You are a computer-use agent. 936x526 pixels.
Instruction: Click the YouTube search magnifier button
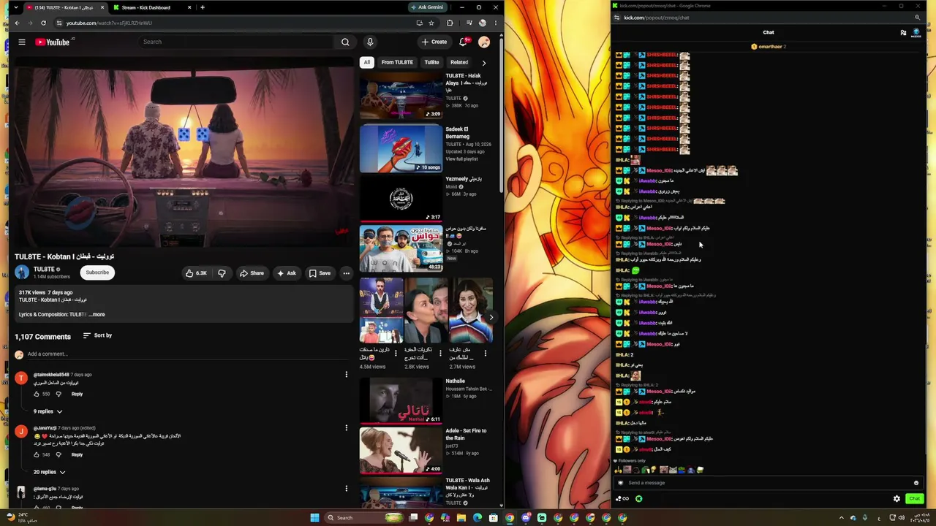[345, 42]
